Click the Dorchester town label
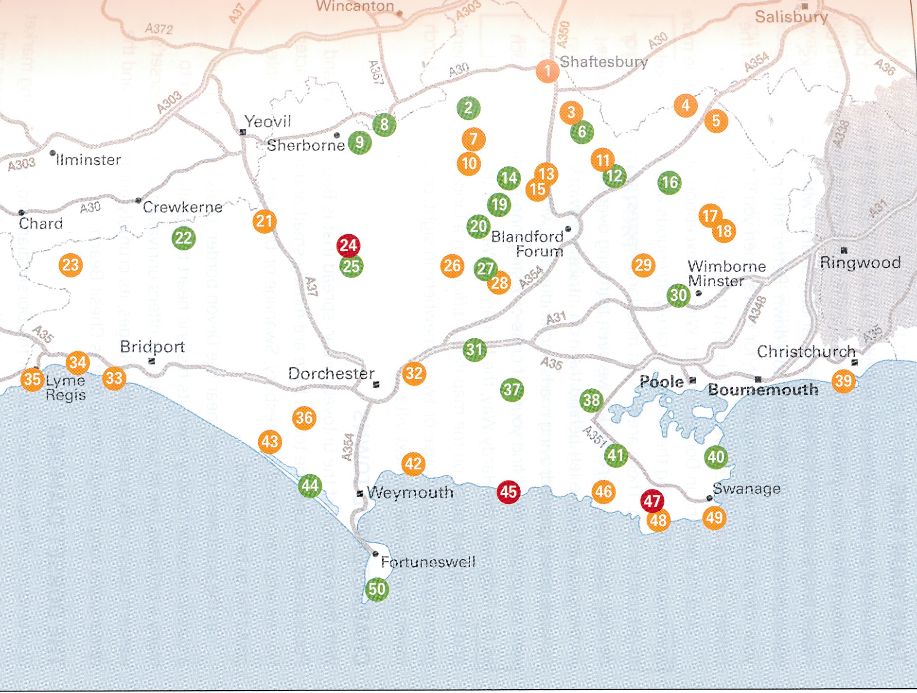The image size is (917, 693). click(331, 374)
